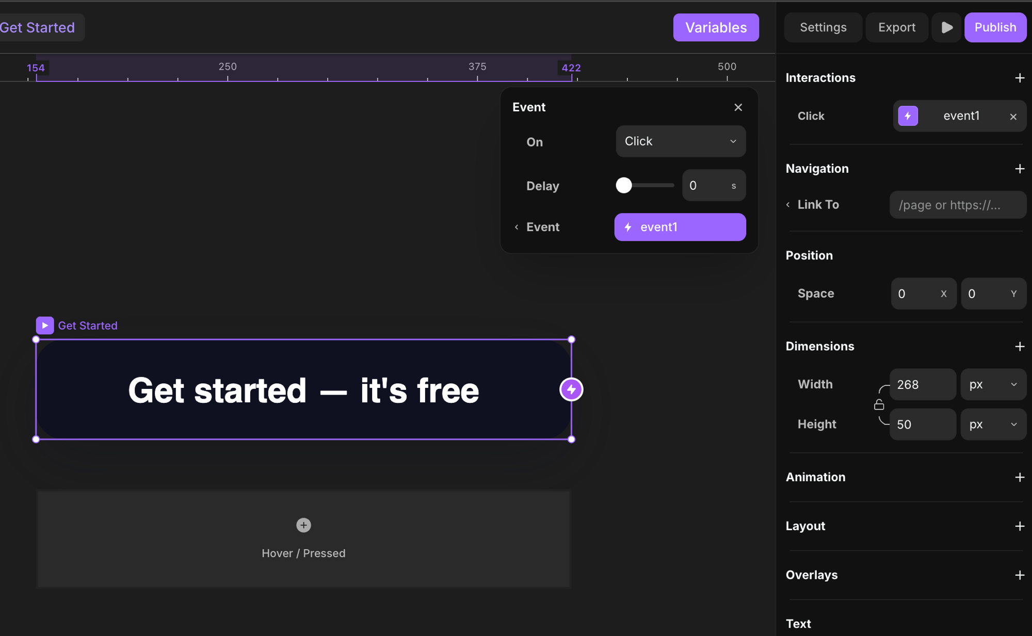Click the Space Y input field
This screenshot has width=1032, height=636.
coord(993,293)
